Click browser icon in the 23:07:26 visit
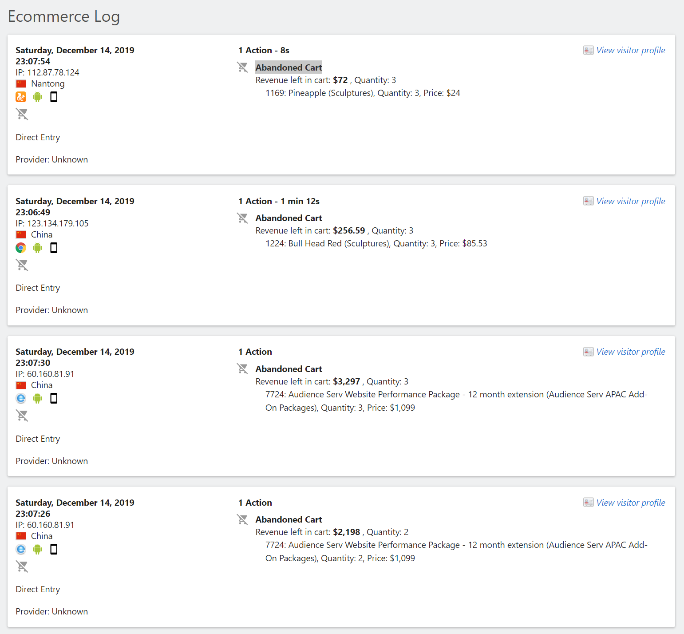This screenshot has height=634, width=684. tap(21, 549)
